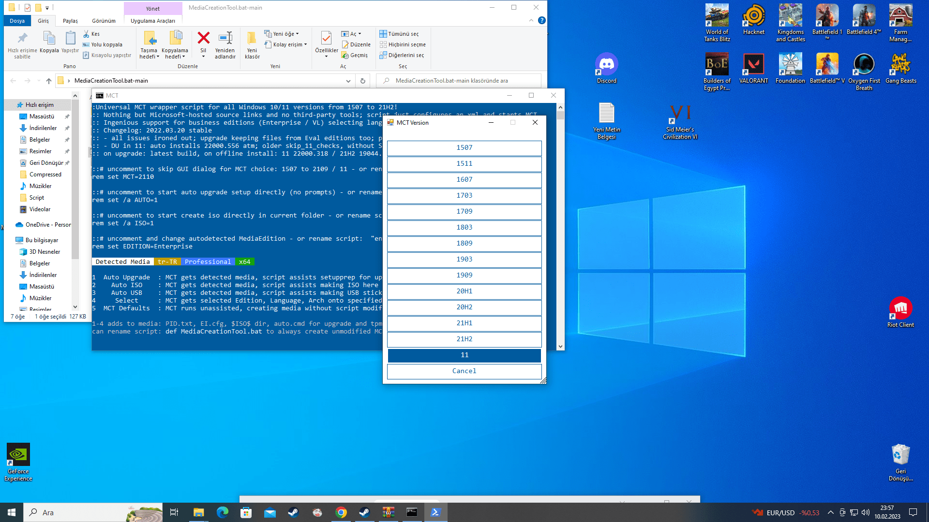Click Diğerlerini seç invert selection
Viewport: 929px width, 522px height.
(402, 55)
